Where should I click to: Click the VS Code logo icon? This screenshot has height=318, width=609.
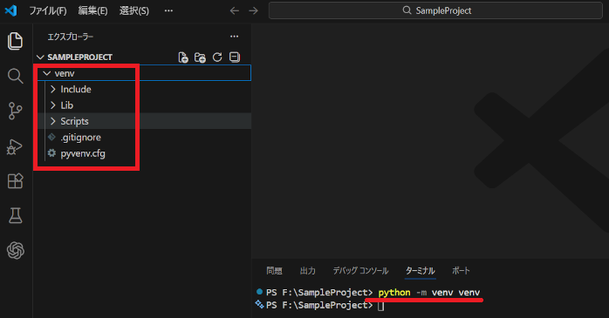click(x=10, y=10)
